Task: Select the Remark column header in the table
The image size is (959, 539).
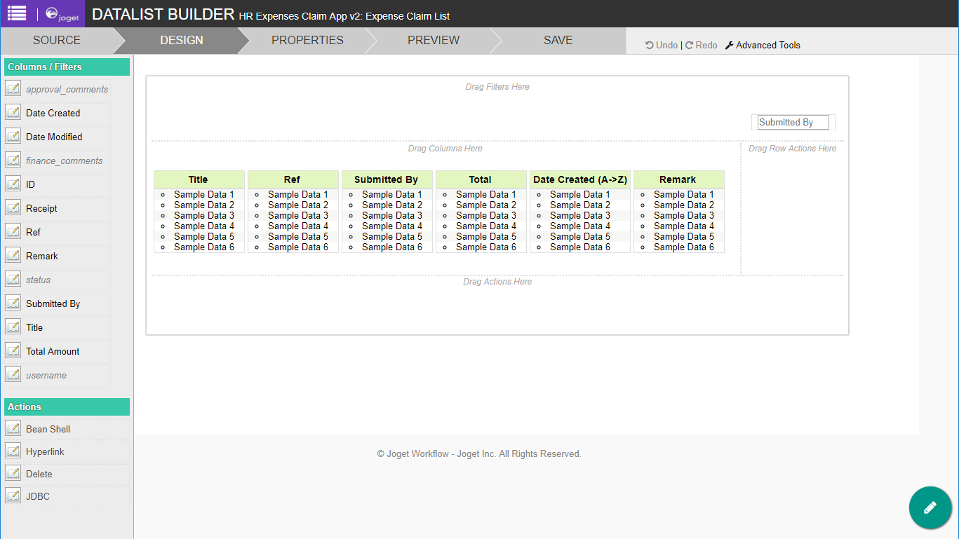Action: click(678, 179)
